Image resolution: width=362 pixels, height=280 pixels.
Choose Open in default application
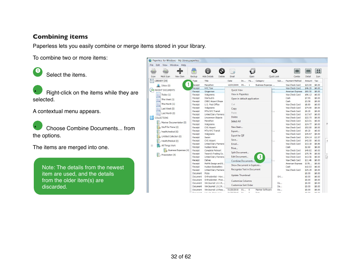tap(245, 99)
